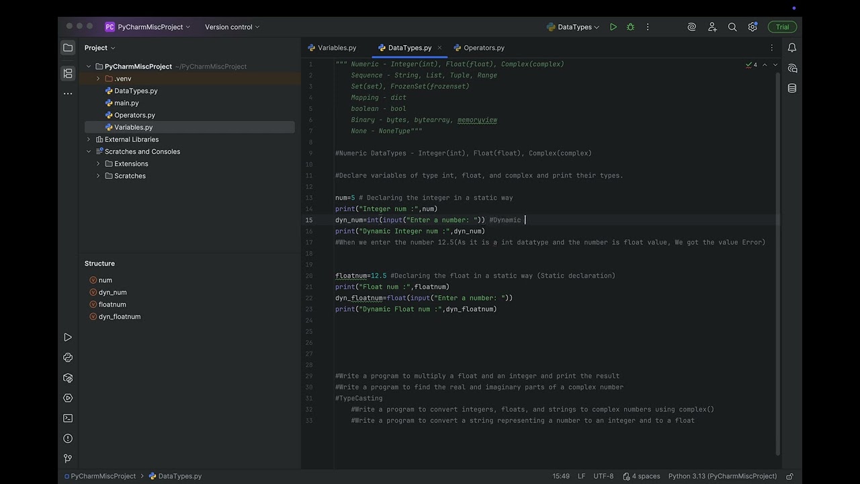Collapse the PyCharmMiscProject root folder

tap(89, 67)
